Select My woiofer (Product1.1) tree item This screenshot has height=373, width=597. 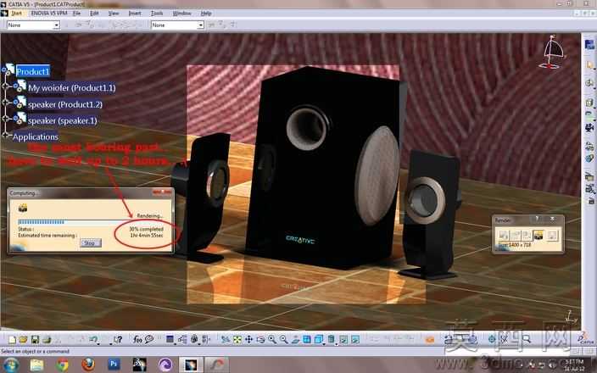71,88
